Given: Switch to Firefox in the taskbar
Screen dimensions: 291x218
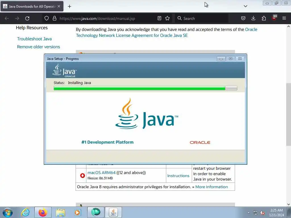Looking at the screenshot, I should (x=43, y=212).
